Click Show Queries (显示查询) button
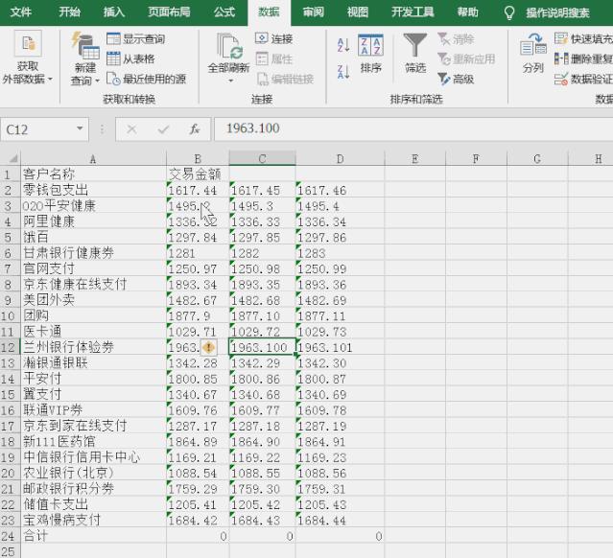The width and height of the screenshot is (613, 558). (x=136, y=39)
